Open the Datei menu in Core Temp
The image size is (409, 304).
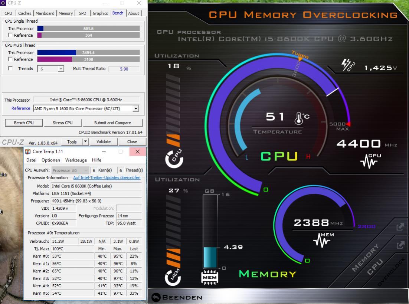31,160
